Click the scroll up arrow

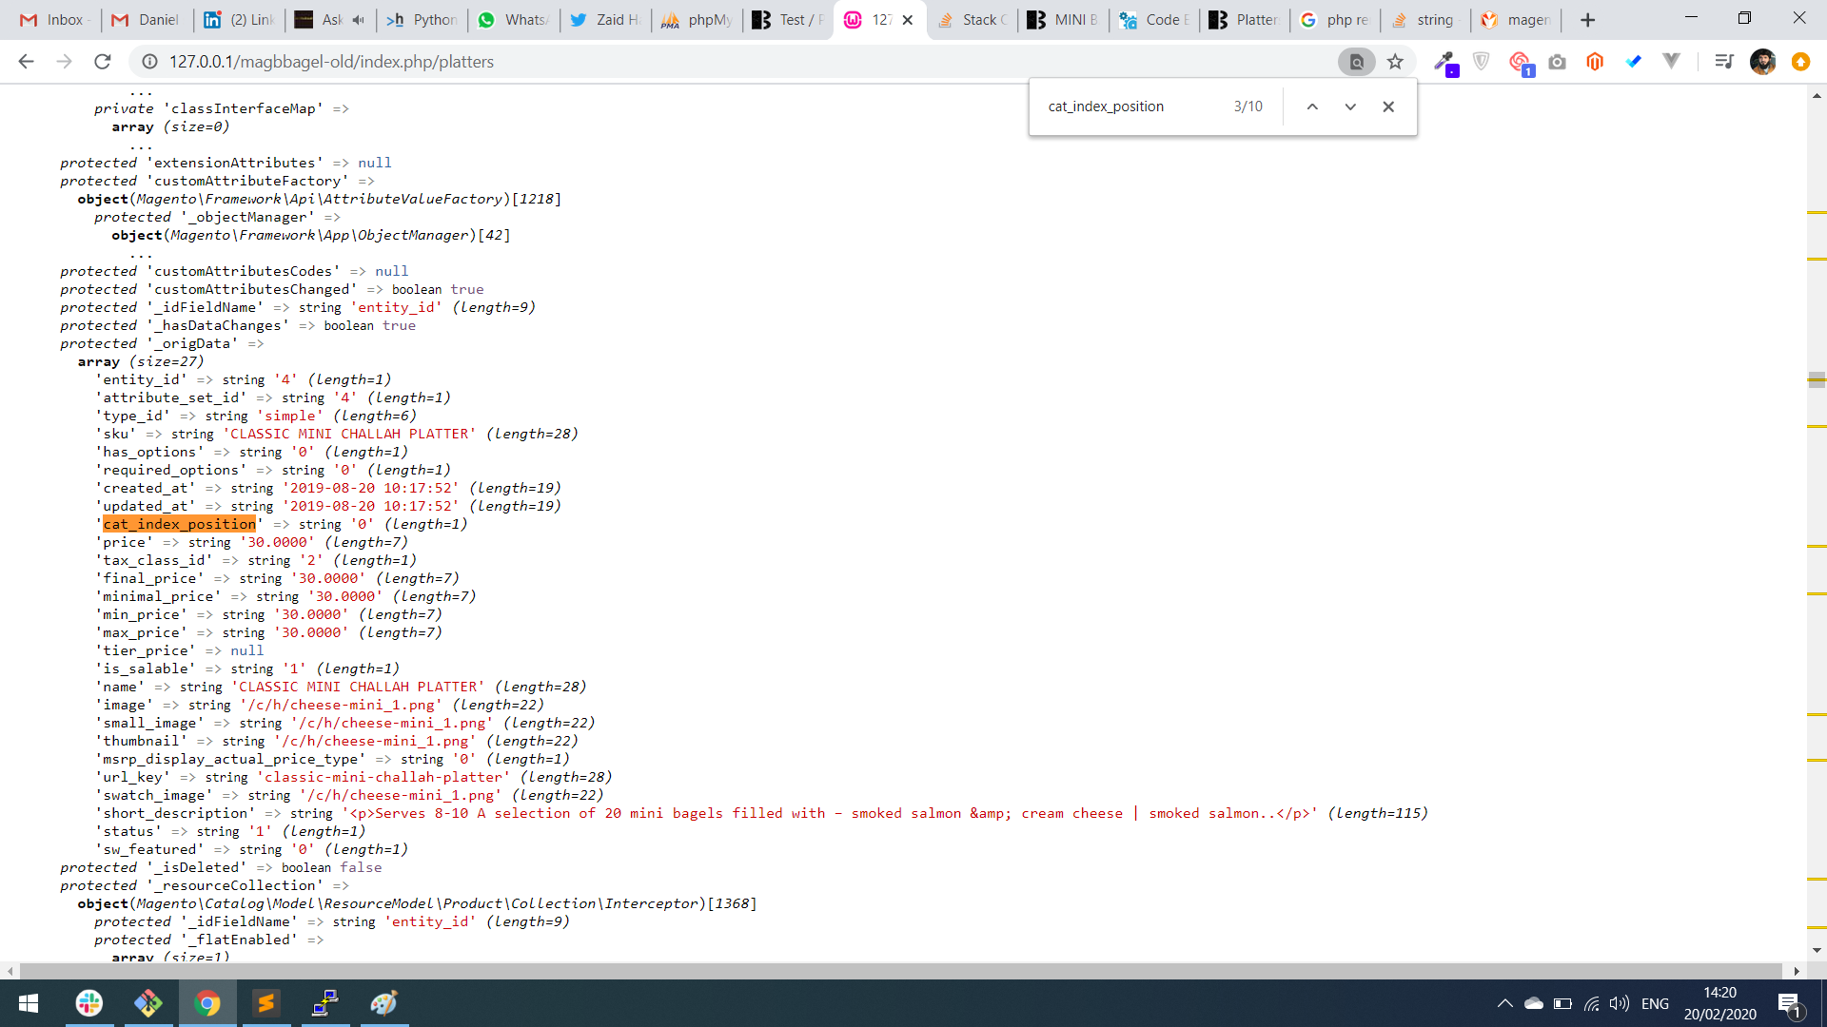[x=1817, y=96]
